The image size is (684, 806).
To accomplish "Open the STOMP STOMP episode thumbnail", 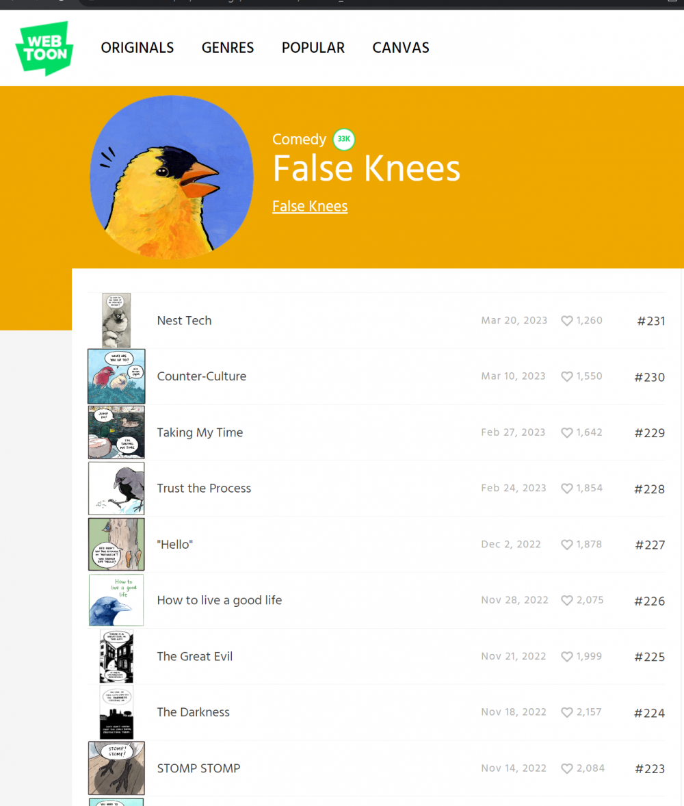I will click(x=116, y=768).
